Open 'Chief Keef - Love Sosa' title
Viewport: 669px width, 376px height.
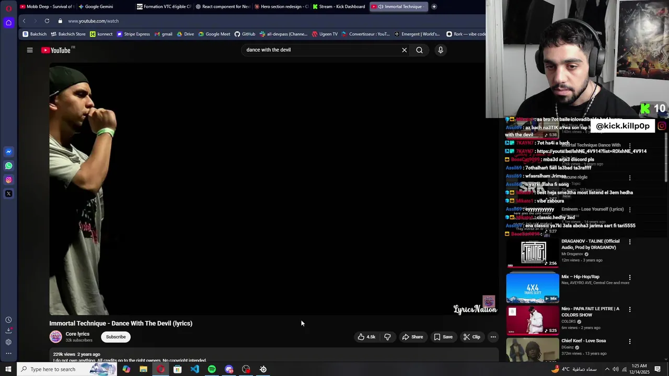click(584, 341)
